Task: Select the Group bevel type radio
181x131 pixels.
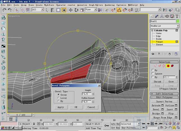Action: pyautogui.click(x=59, y=95)
